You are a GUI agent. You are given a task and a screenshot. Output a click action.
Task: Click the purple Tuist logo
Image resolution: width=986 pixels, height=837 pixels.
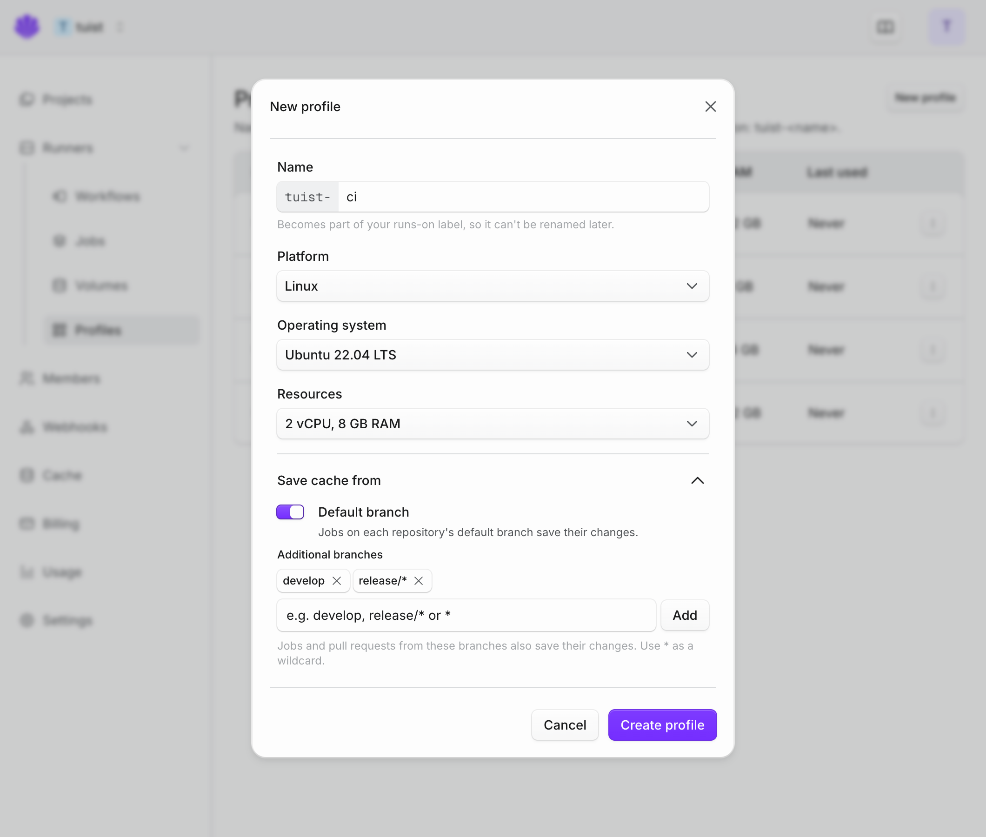(x=27, y=27)
